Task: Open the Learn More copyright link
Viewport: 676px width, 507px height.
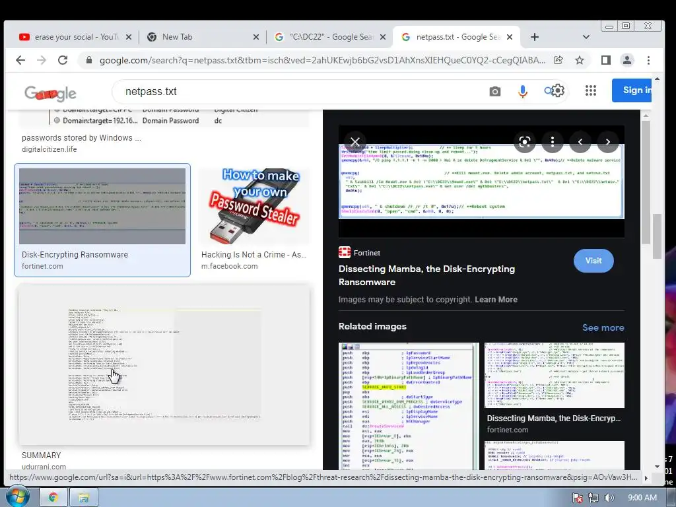Action: (x=496, y=300)
